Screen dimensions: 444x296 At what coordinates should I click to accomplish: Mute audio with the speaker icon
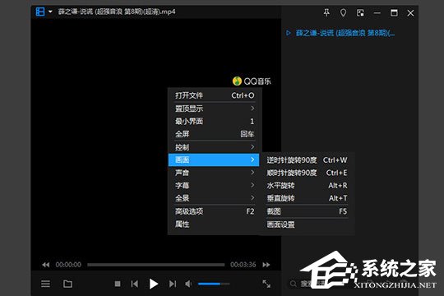188,284
